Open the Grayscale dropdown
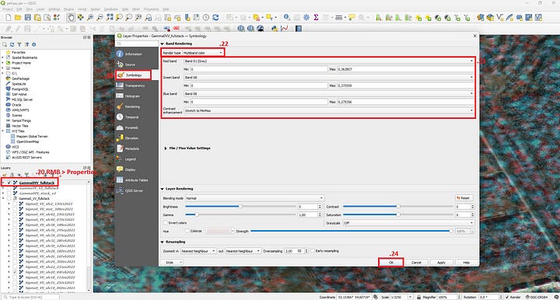Image resolution: width=560 pixels, height=300 pixels. 408,223
